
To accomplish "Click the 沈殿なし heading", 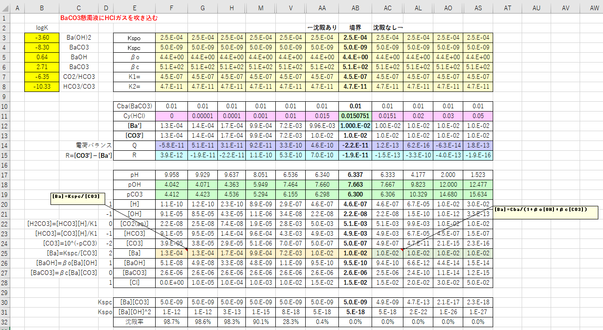I will click(388, 28).
